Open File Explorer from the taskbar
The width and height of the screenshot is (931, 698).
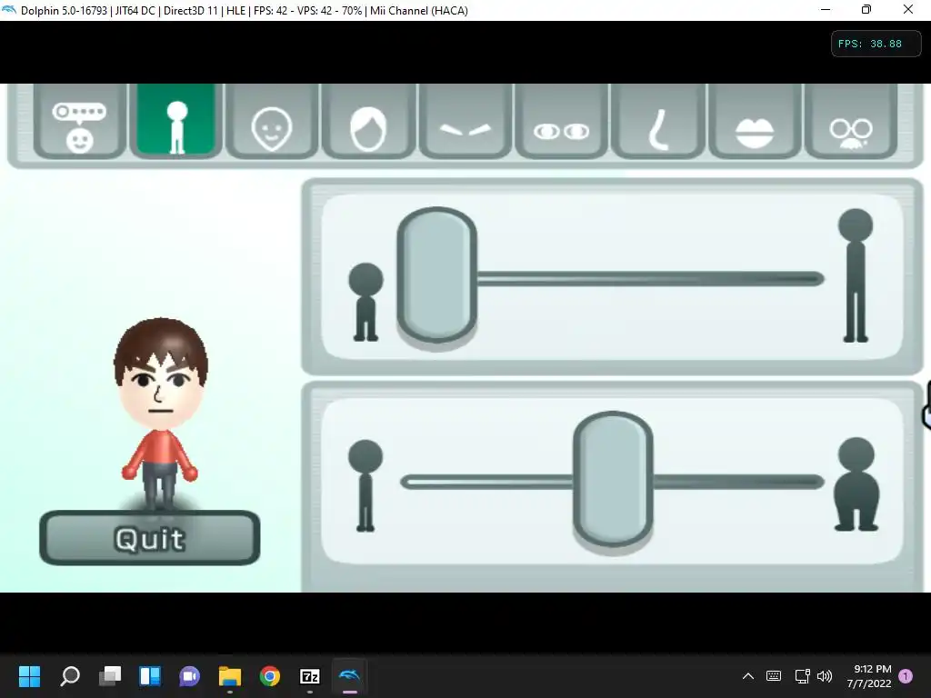click(230, 676)
